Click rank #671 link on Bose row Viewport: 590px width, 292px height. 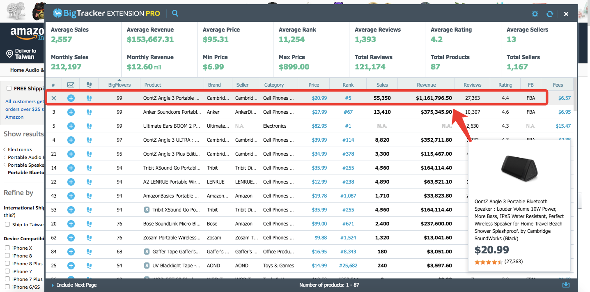coord(348,224)
